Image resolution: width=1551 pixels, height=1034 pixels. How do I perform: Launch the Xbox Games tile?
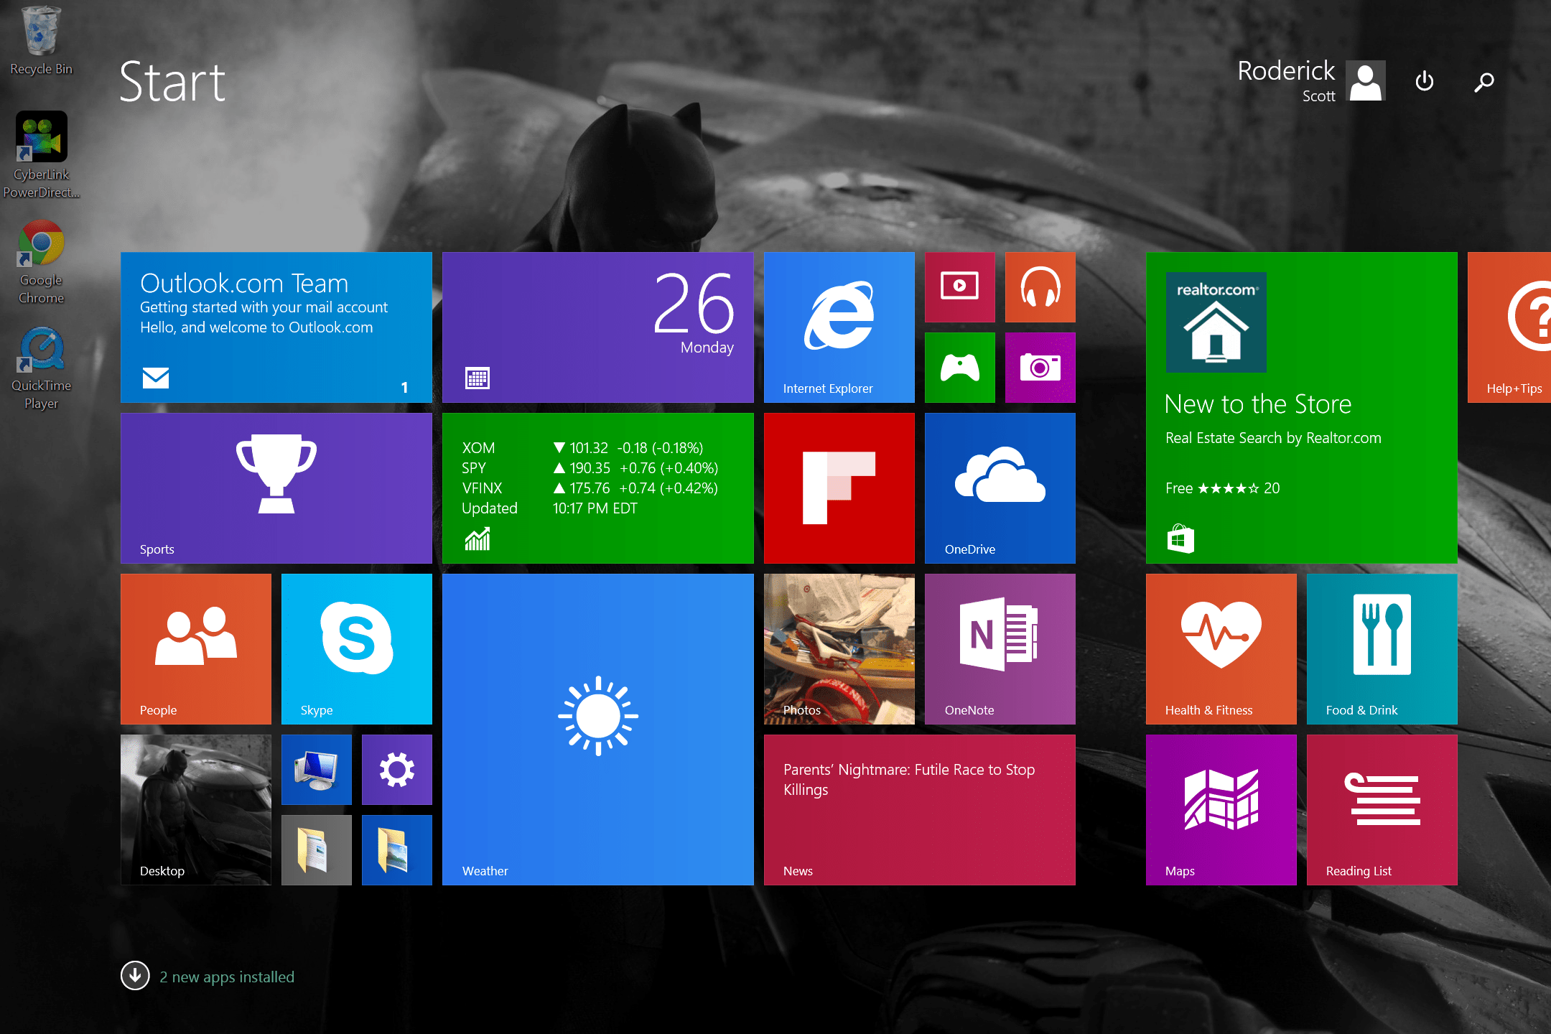point(959,368)
